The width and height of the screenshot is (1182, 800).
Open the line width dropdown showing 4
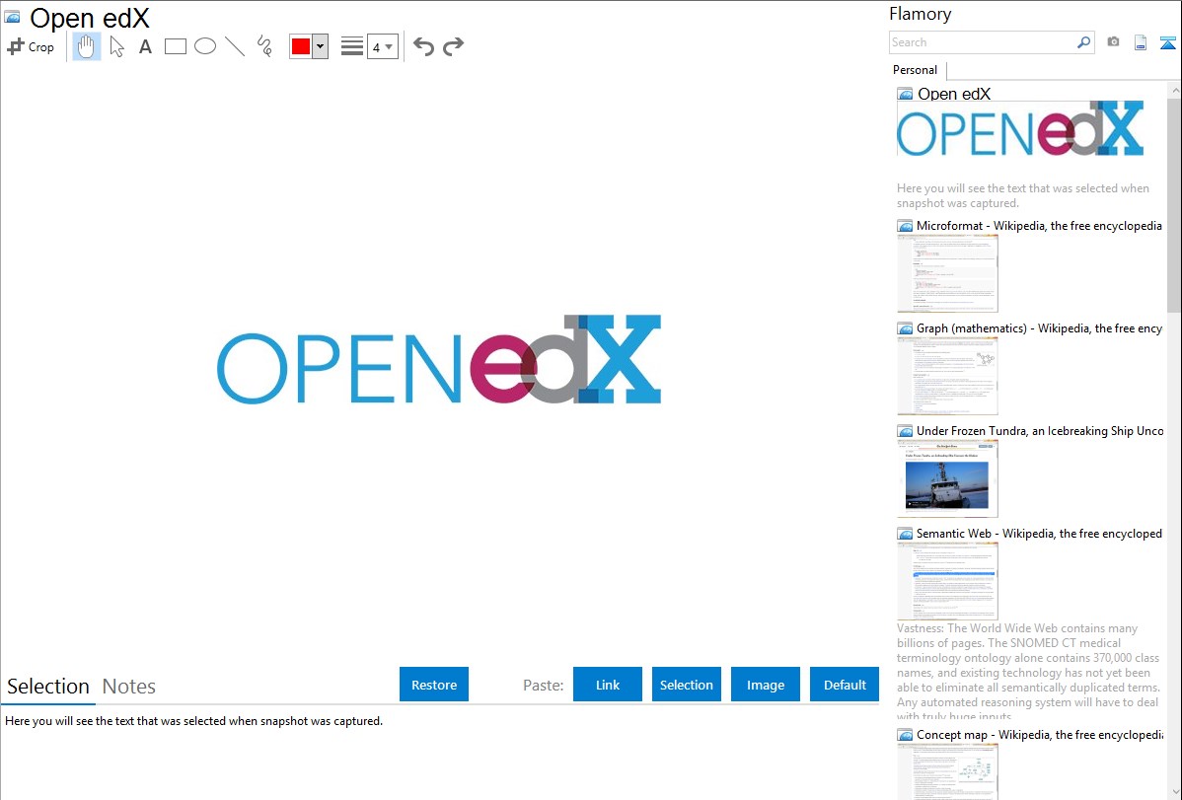click(x=382, y=46)
